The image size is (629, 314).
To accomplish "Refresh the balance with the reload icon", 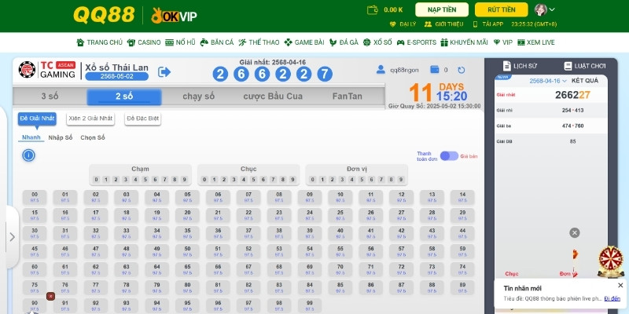I will [462, 70].
